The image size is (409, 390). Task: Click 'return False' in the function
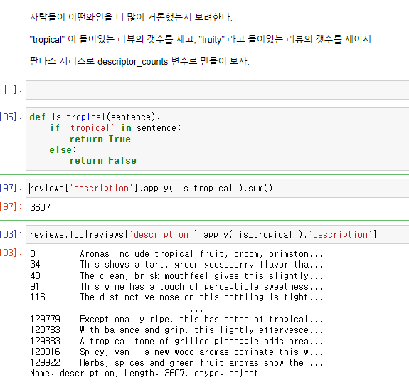[103, 161]
